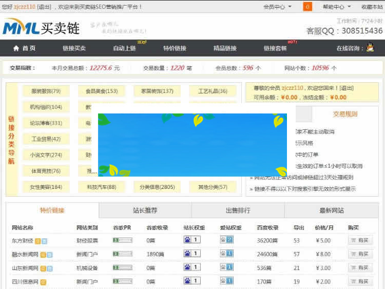The image size is (385, 289).
Task: Select the 交易规则 tab
Action: tap(345, 114)
